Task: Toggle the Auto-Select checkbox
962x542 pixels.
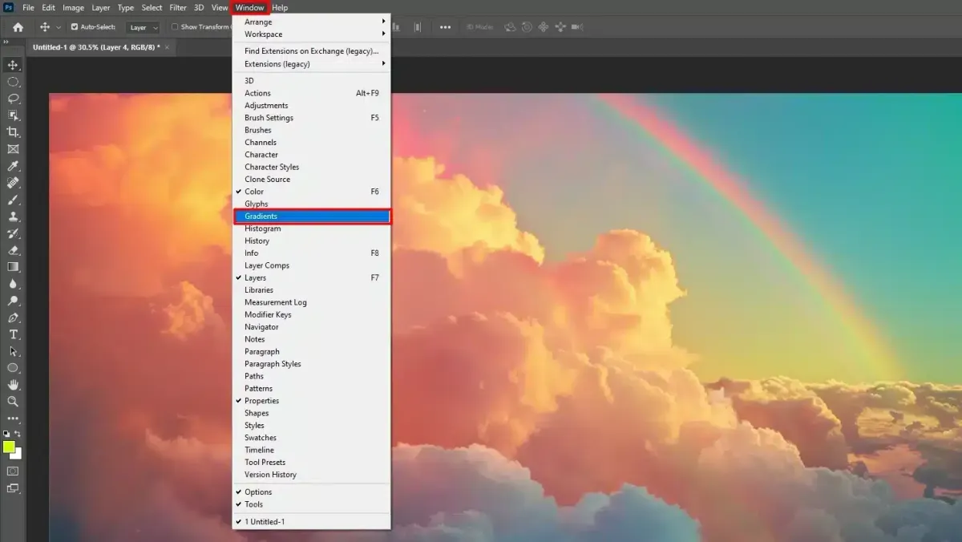Action: pos(75,27)
